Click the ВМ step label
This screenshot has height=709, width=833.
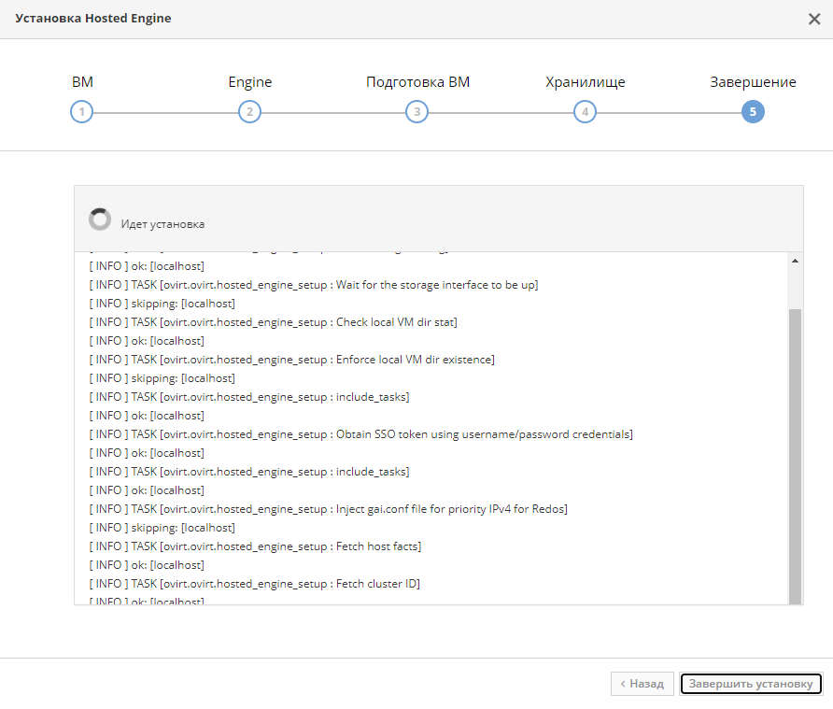click(82, 82)
